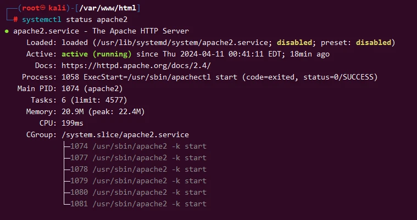Viewport: 417px width, 220px height.
Task: Click the green service status dot
Action: [7, 31]
